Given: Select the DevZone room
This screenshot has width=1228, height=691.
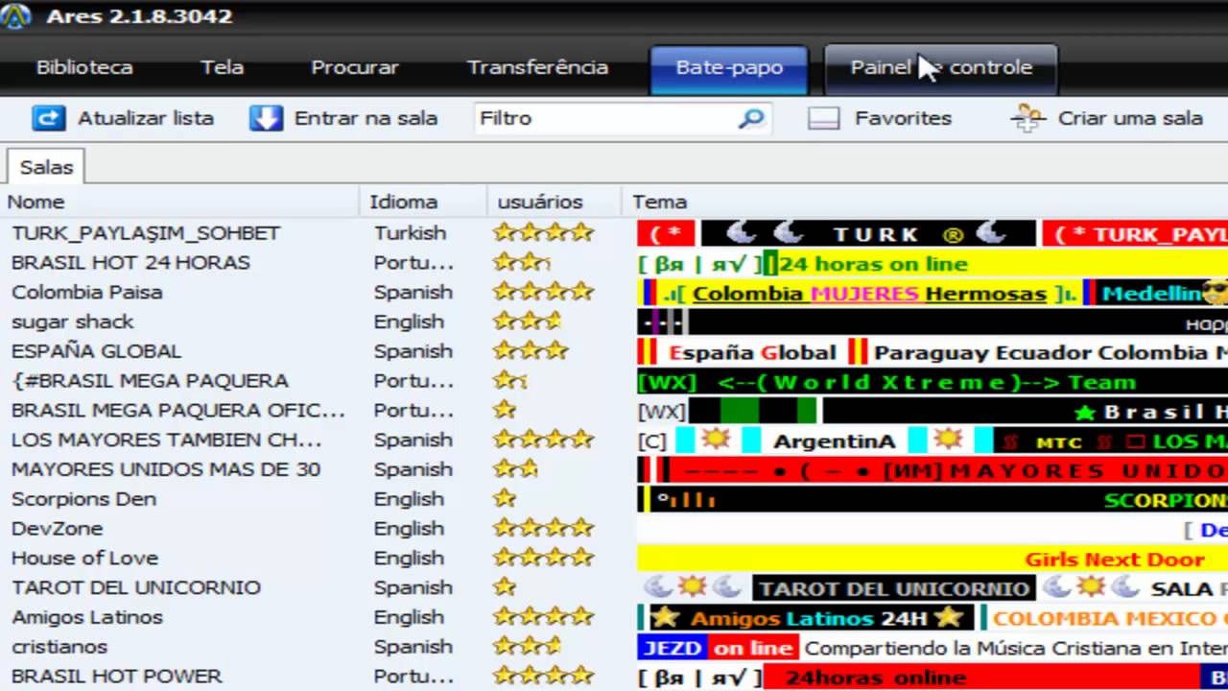Looking at the screenshot, I should point(57,529).
